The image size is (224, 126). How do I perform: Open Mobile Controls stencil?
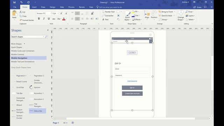pyautogui.click(x=17, y=55)
